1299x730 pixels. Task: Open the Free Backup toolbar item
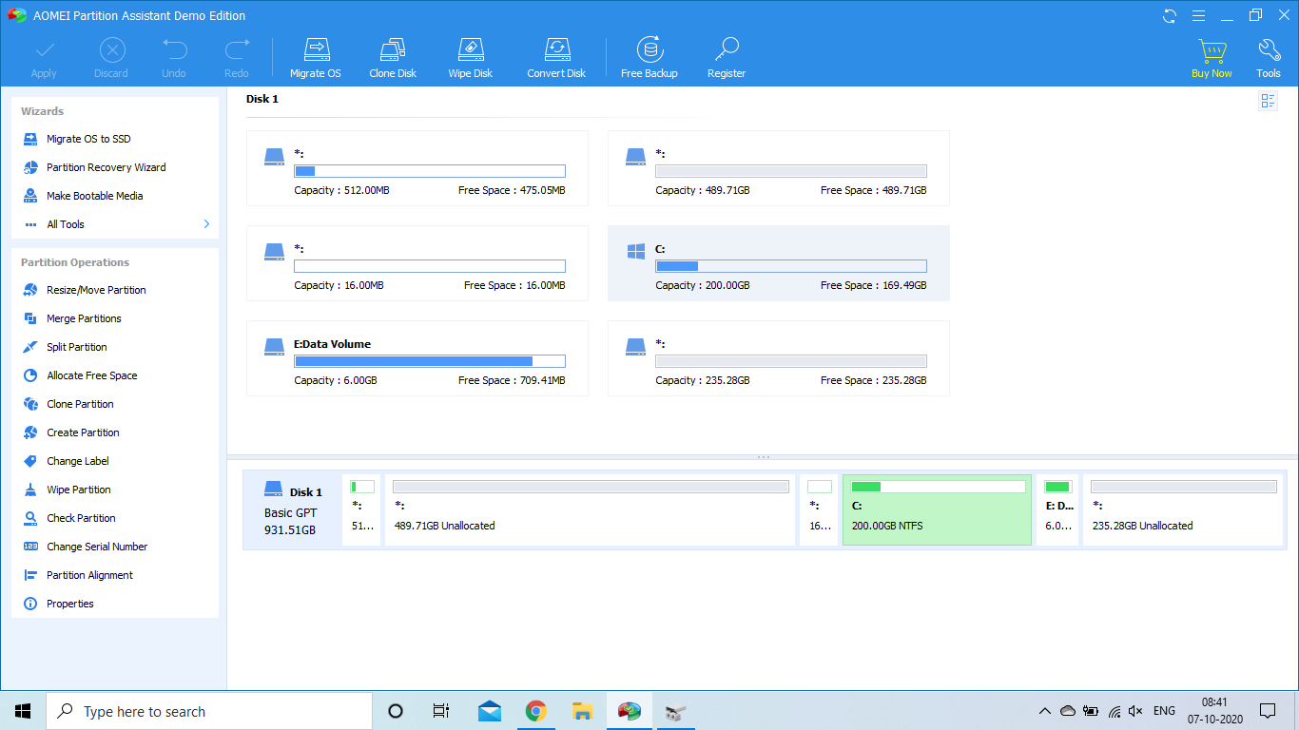point(649,58)
